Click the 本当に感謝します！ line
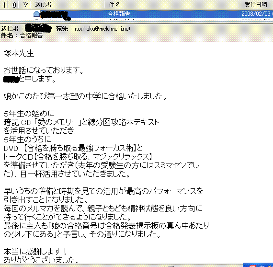 [35, 252]
